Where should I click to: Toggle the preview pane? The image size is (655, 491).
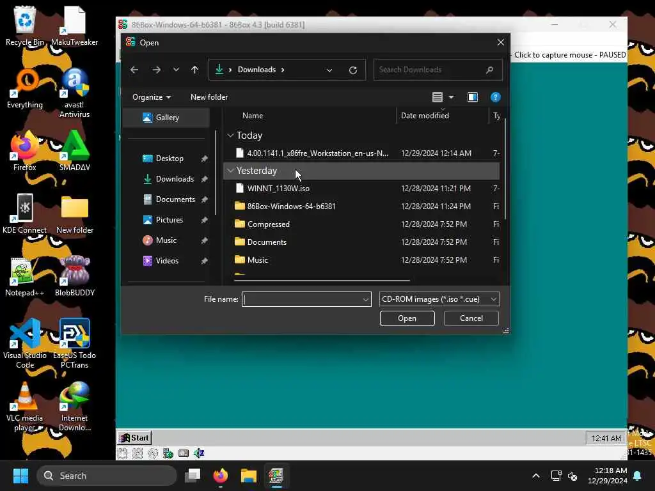tap(473, 97)
